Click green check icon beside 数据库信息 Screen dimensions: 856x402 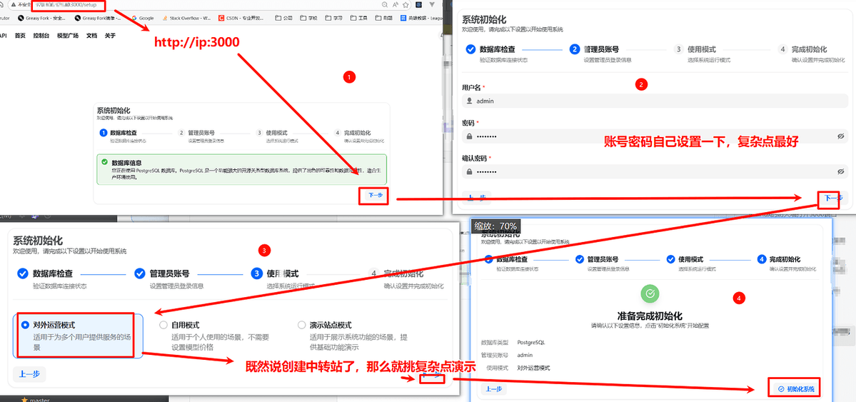click(104, 162)
